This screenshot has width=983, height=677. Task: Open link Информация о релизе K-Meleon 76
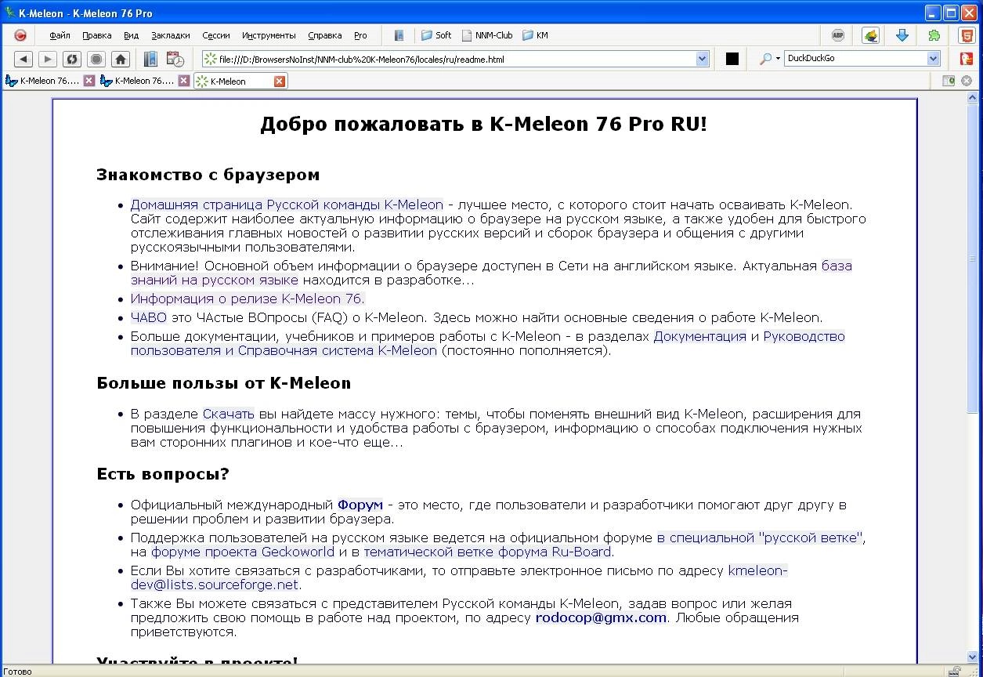pos(248,299)
